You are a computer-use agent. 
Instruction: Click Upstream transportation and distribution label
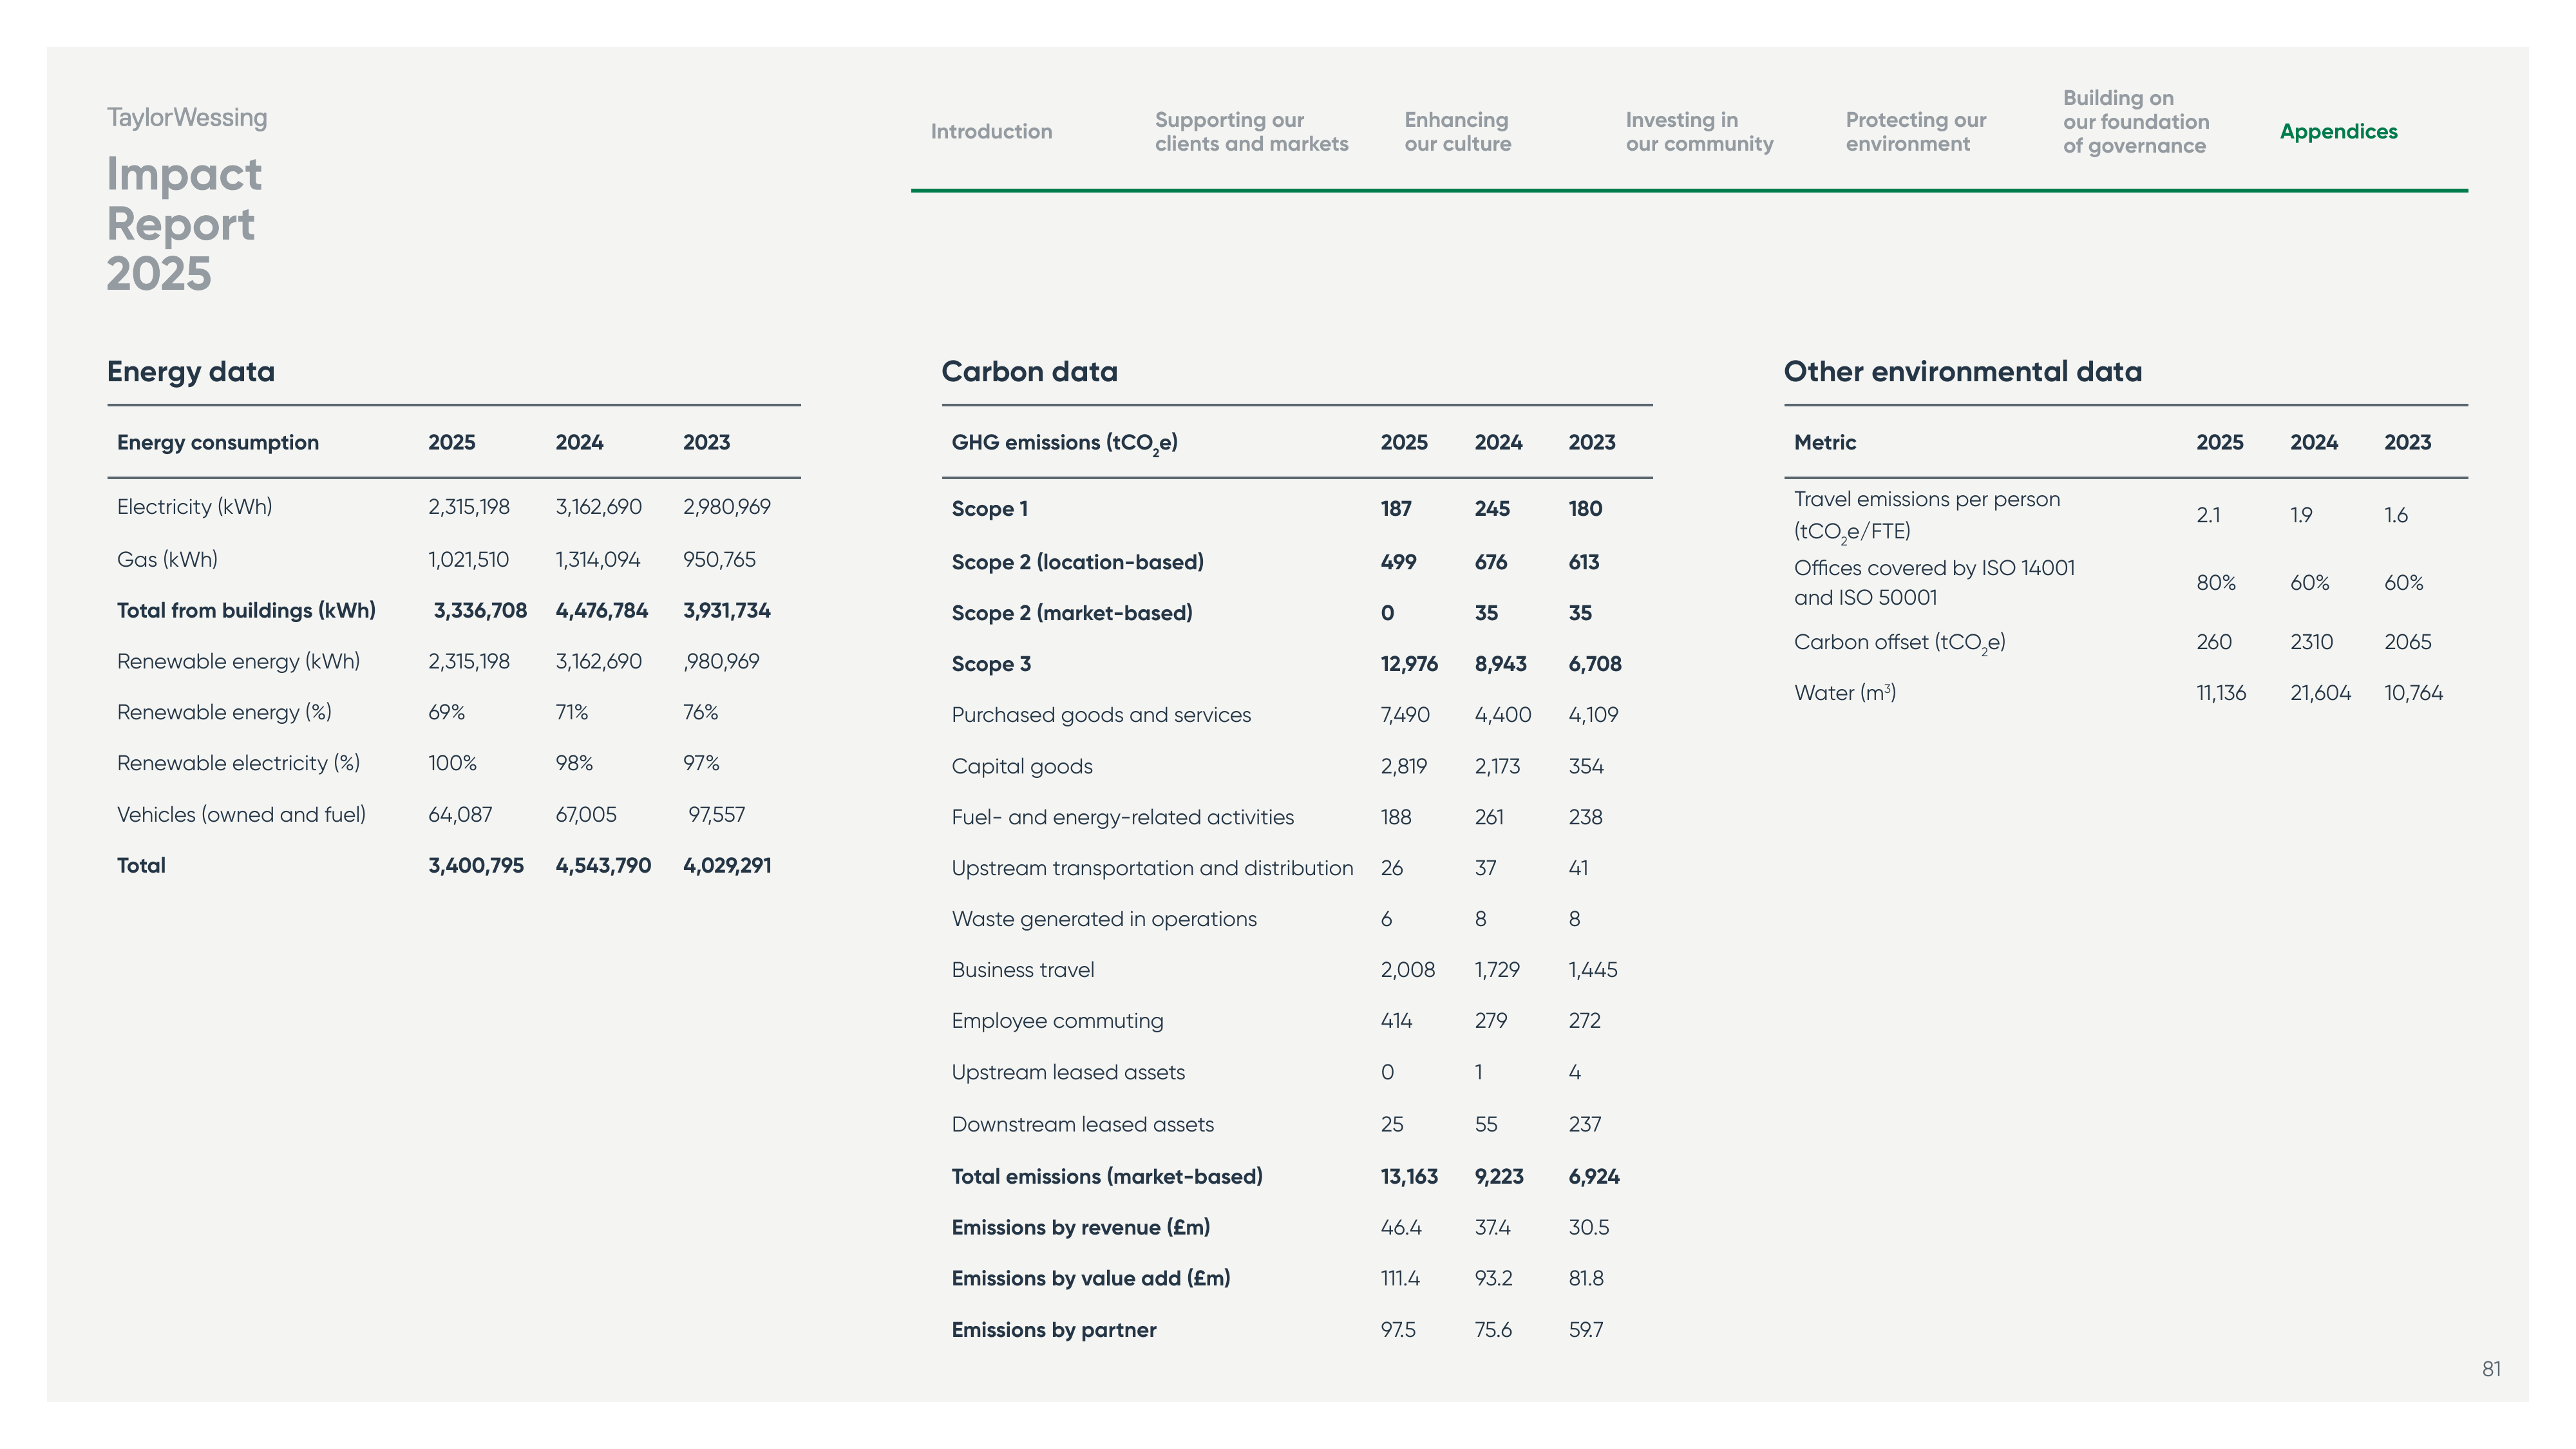1152,868
